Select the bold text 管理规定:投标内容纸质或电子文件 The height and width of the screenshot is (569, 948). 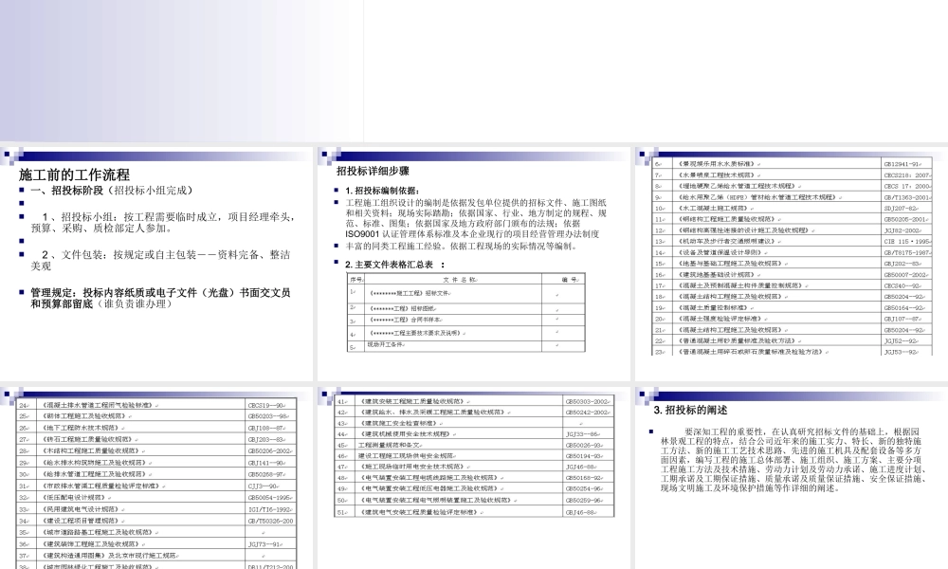161,298
